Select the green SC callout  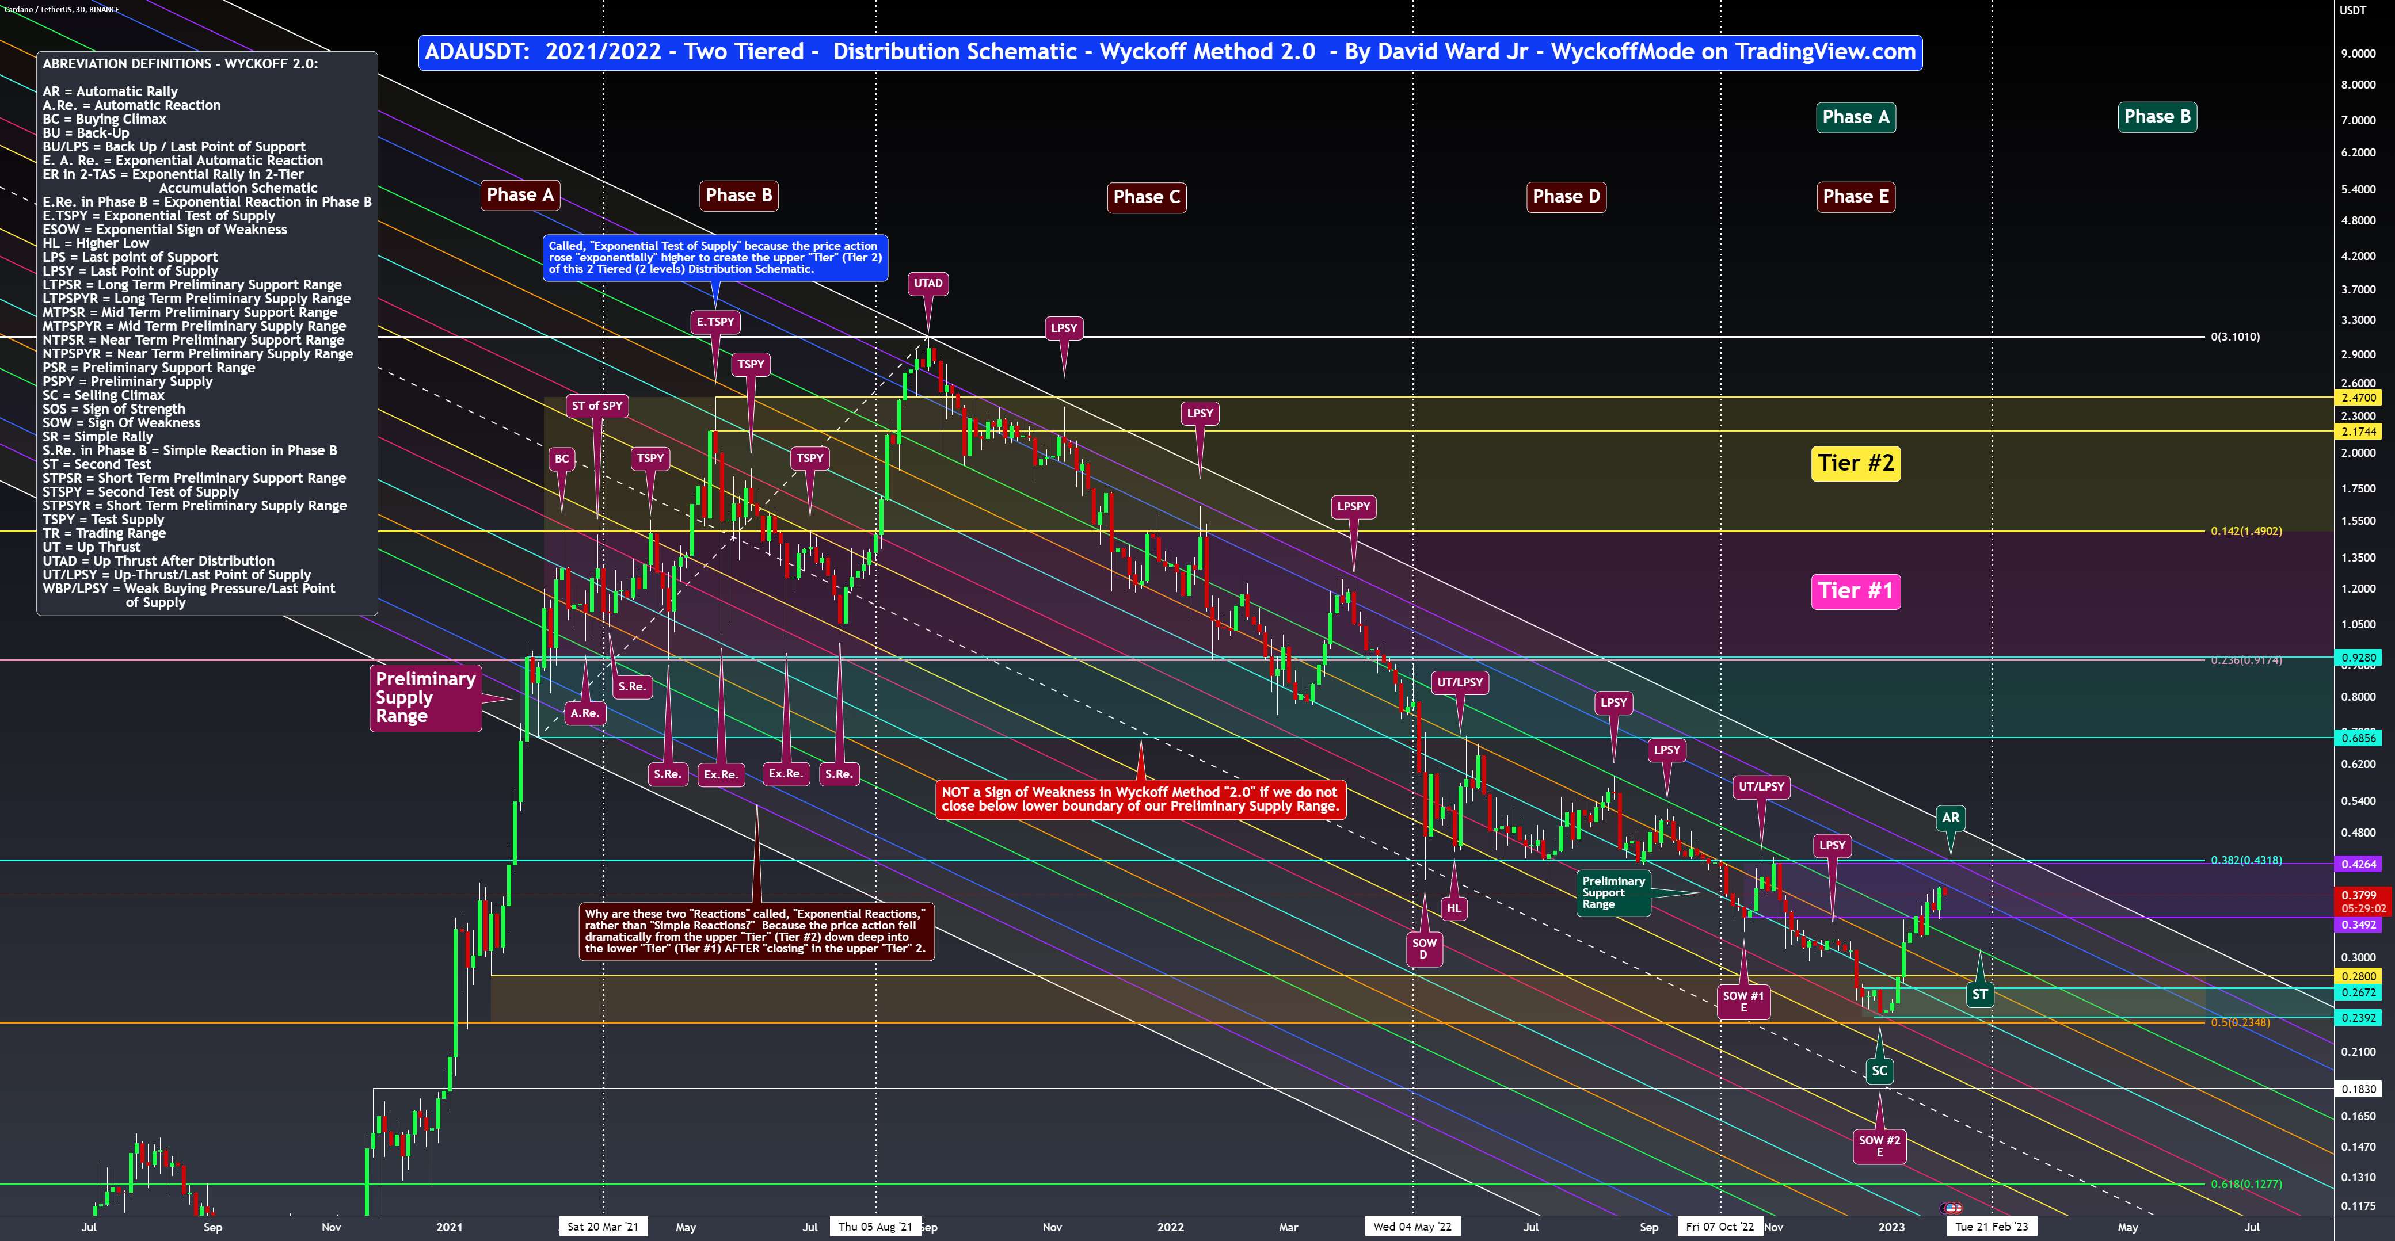(1879, 1071)
